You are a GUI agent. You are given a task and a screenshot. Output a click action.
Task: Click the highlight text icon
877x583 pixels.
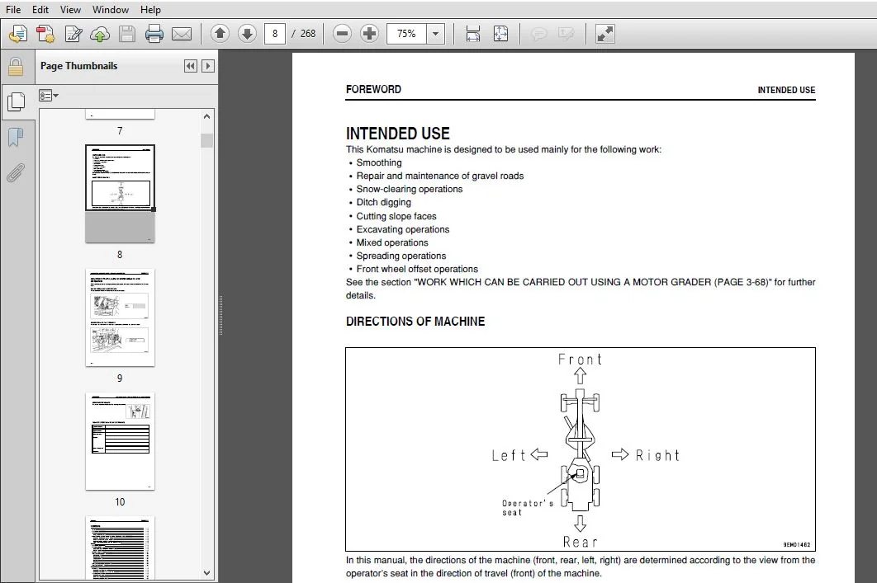566,34
